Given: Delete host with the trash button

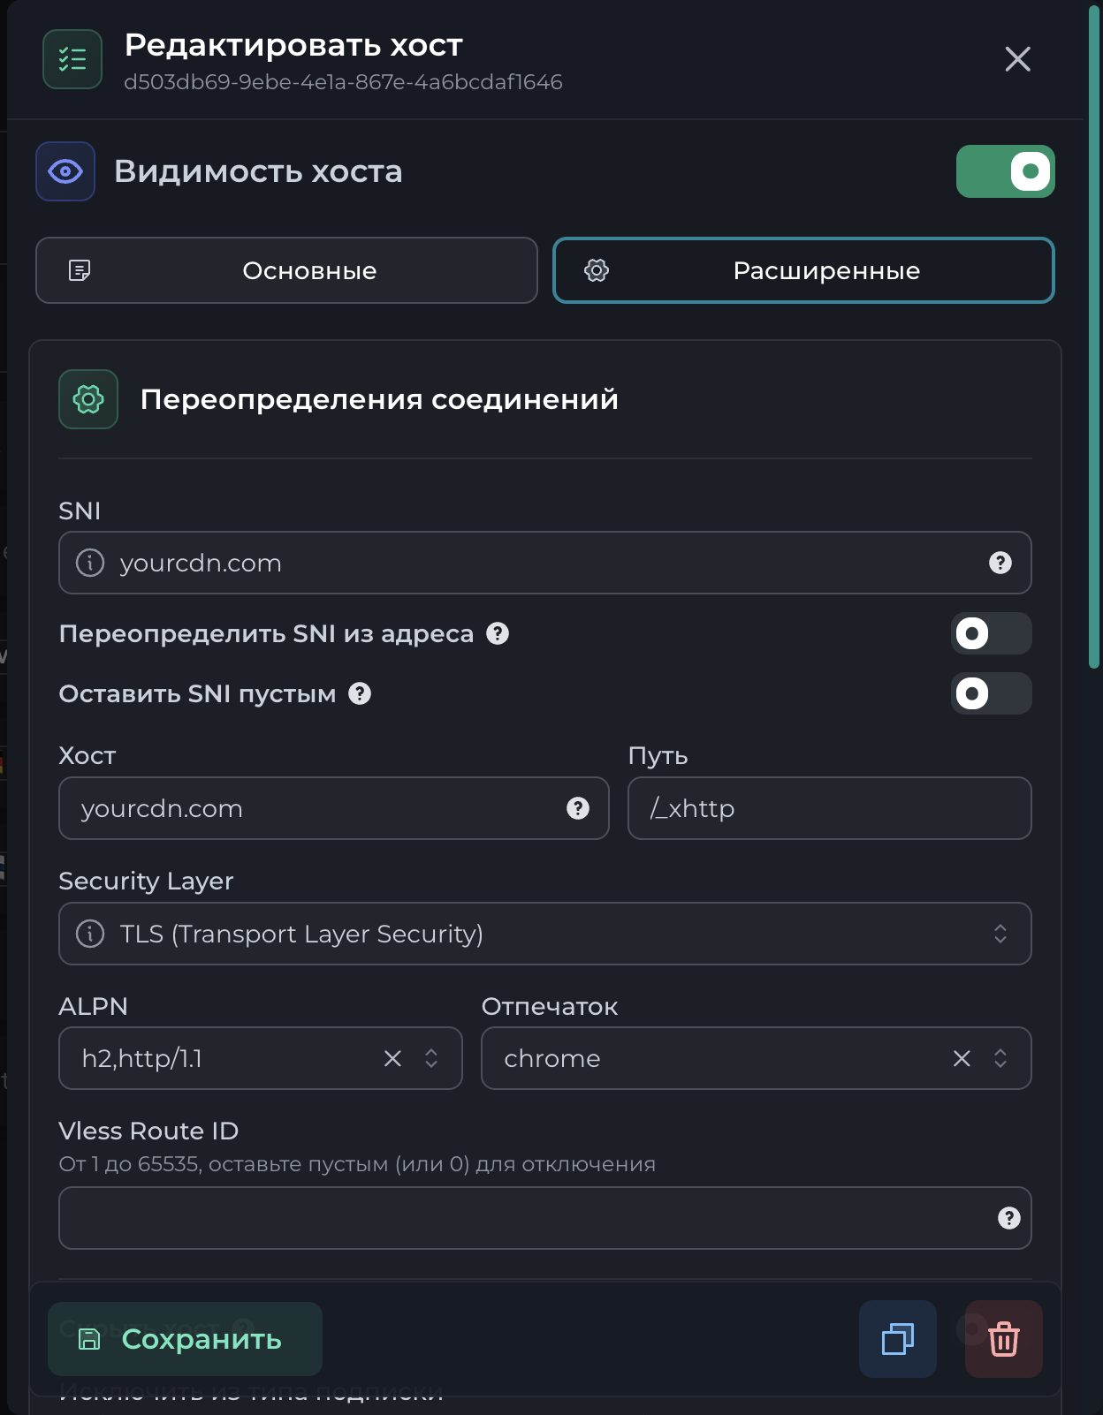Looking at the screenshot, I should coord(1004,1339).
